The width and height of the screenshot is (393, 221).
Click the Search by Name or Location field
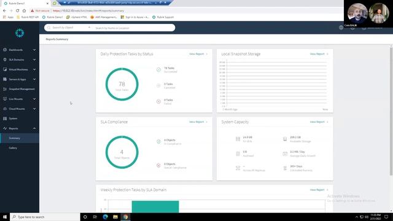(134, 28)
